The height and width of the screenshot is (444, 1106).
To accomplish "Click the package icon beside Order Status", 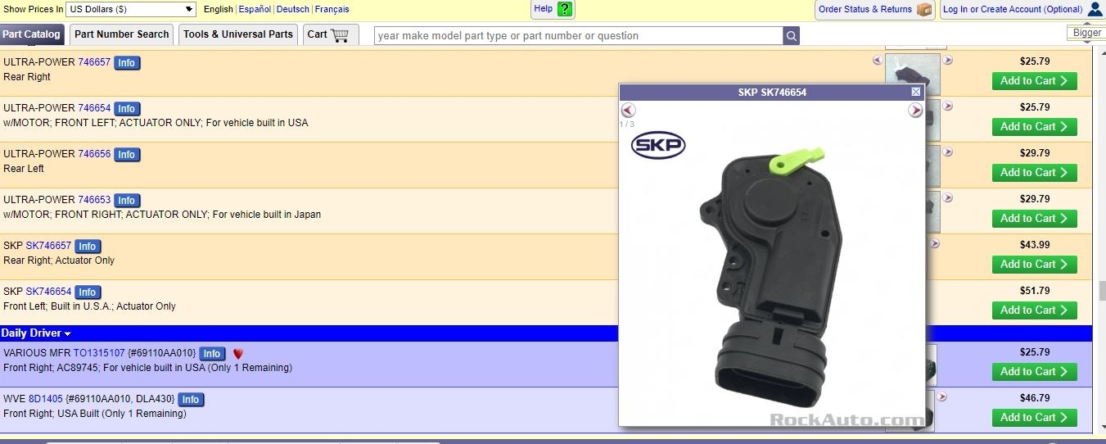I will click(x=924, y=9).
